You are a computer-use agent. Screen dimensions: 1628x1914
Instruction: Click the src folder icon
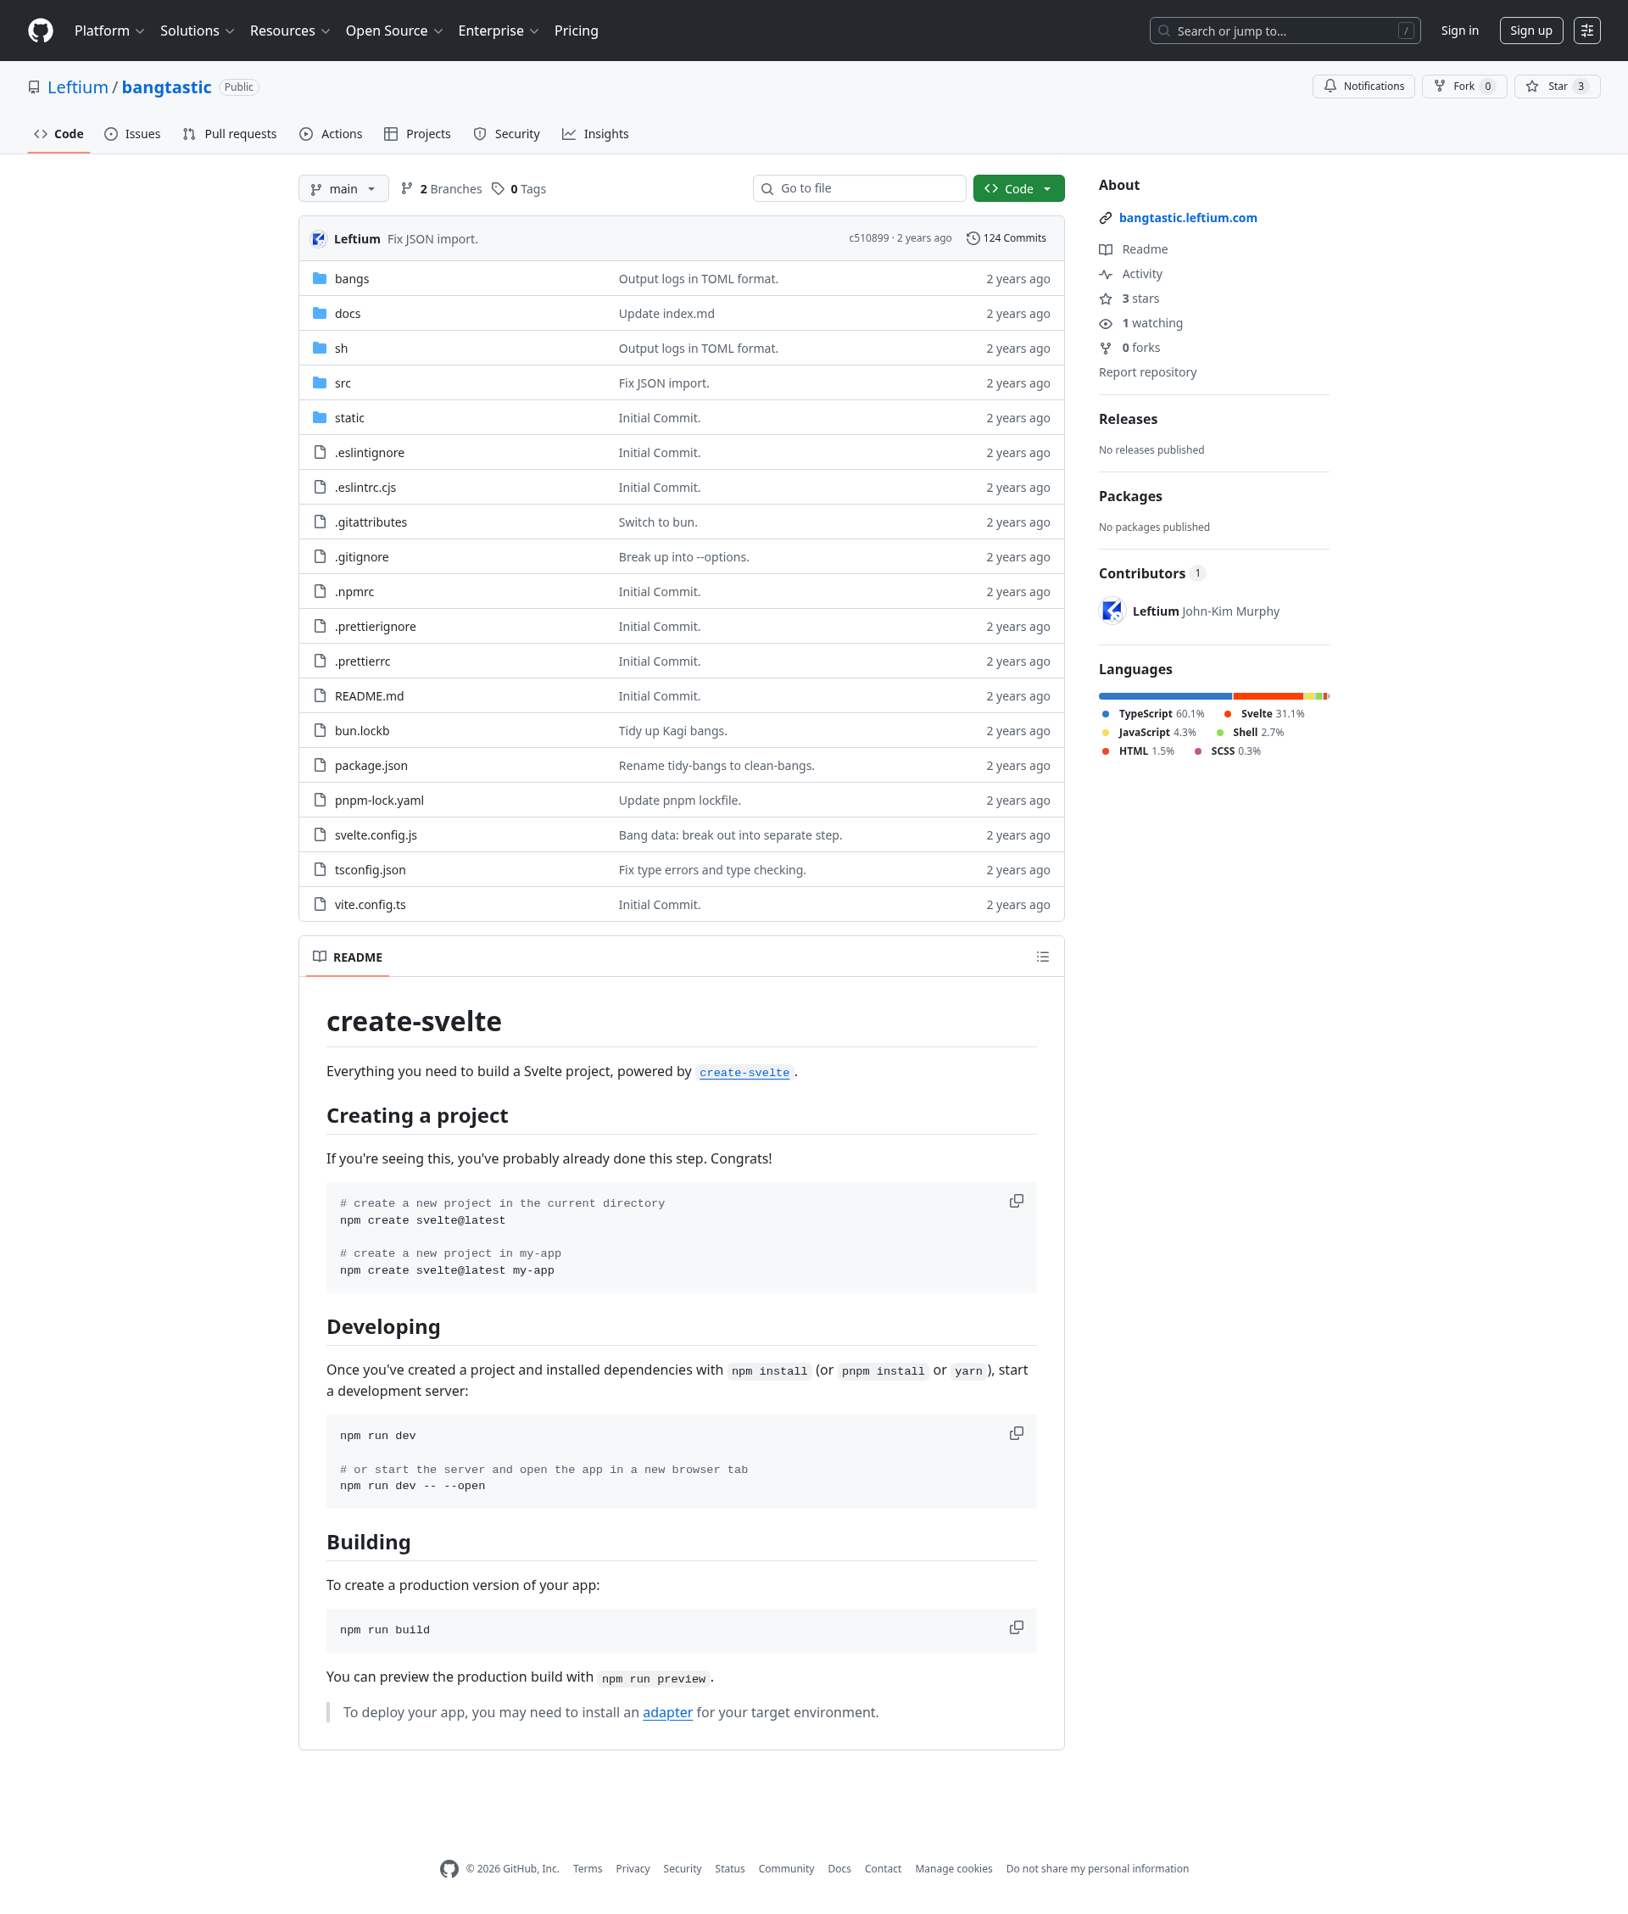[x=321, y=383]
